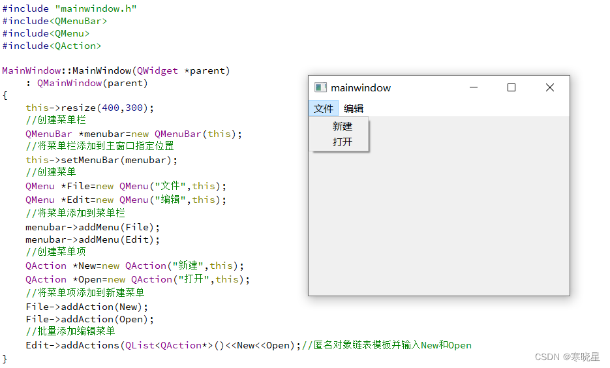Screen dimensions: 610x368
Task: Click the comment //创建菜单项
Action: click(55, 252)
